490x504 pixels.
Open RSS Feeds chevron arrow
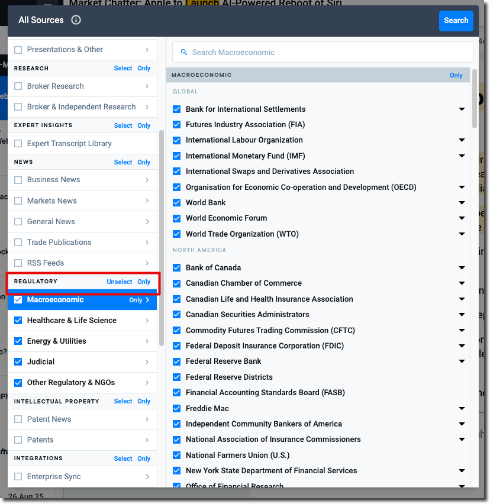(147, 263)
